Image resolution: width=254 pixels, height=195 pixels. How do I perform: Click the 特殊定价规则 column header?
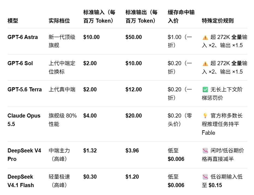coord(218,21)
